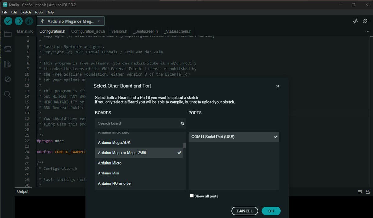Open the Tools menu

(39, 12)
